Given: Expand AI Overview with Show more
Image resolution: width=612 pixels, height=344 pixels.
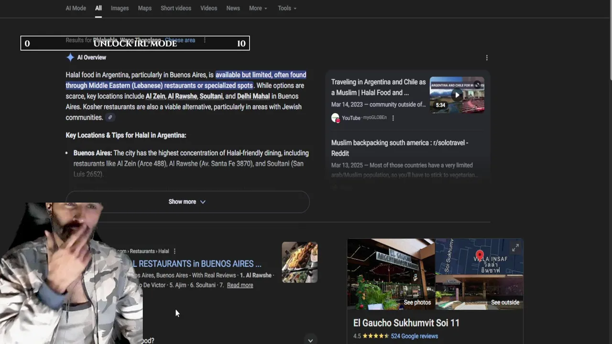Looking at the screenshot, I should pos(187,202).
